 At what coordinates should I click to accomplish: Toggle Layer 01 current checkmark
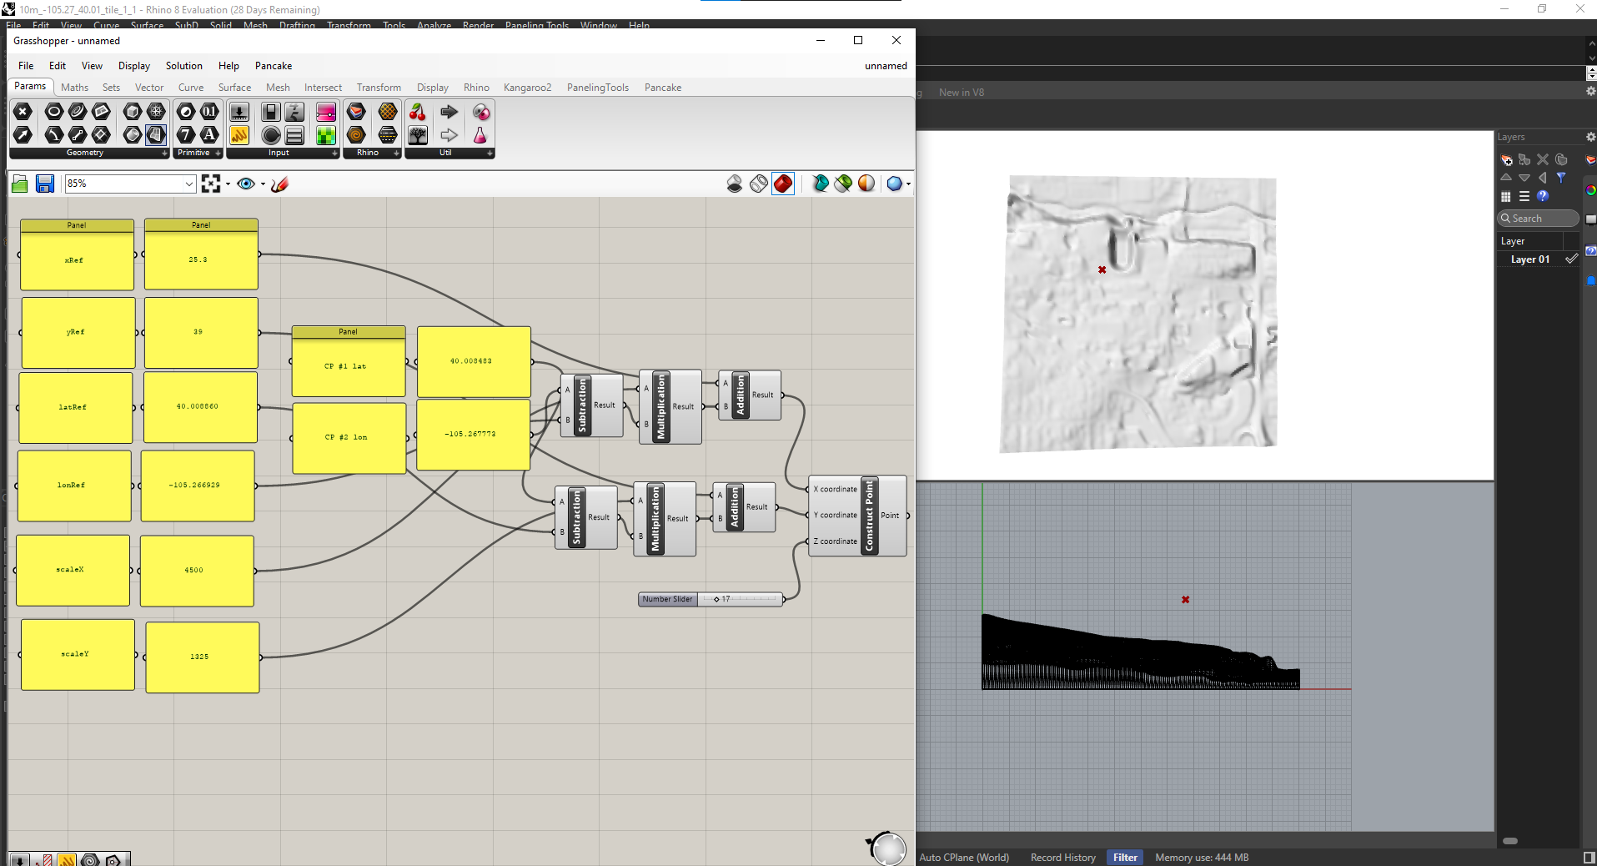1571,259
